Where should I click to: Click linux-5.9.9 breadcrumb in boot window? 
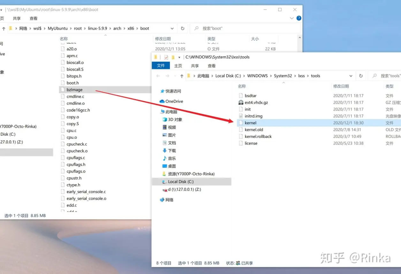click(97, 28)
